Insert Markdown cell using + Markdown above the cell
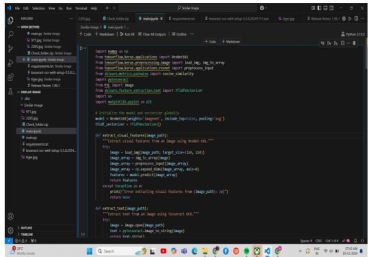The height and width of the screenshot is (257, 368). tap(230, 42)
